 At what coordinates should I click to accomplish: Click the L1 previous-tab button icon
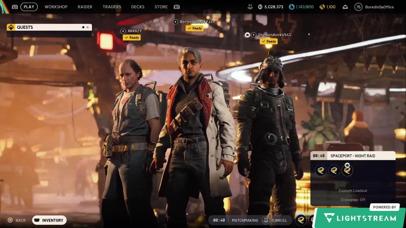click(15, 7)
